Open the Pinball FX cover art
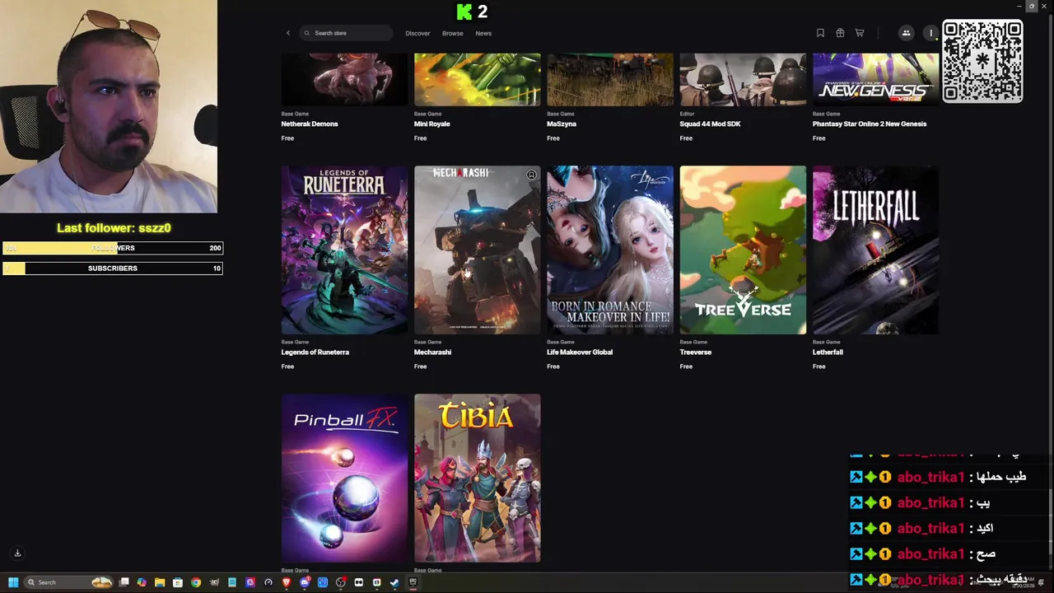 click(x=344, y=479)
